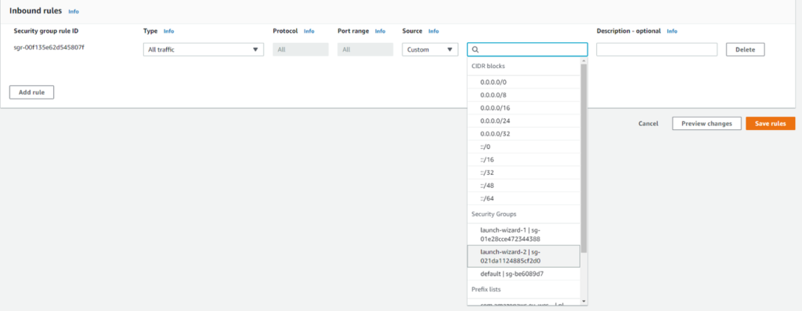Click the dropdown list scrollbar thumb
The height and width of the screenshot is (311, 802).
point(583,157)
